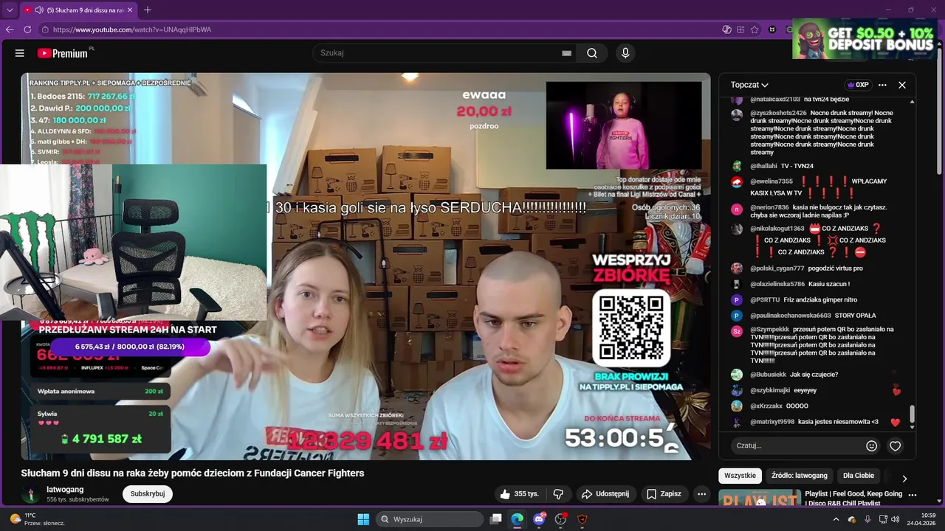Close the YouTube browser tab

click(x=130, y=10)
